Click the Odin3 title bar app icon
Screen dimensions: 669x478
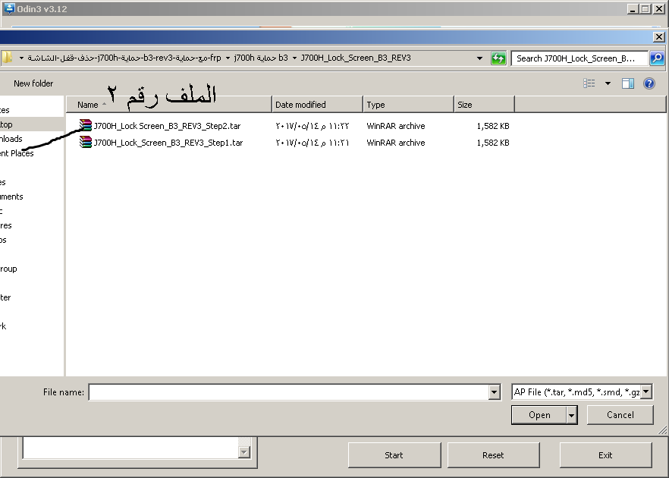(9, 8)
